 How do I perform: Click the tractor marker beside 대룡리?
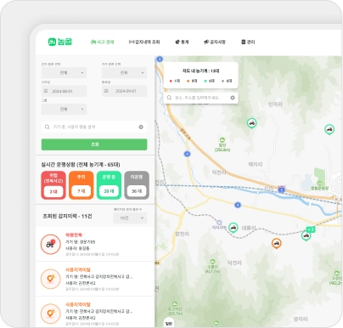(233, 228)
